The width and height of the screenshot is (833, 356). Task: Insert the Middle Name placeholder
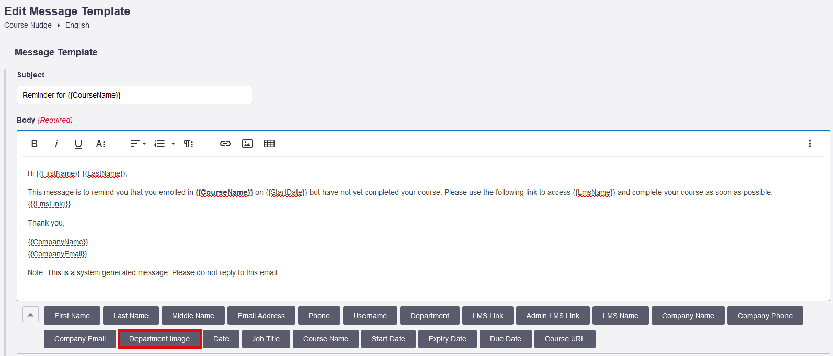point(193,316)
